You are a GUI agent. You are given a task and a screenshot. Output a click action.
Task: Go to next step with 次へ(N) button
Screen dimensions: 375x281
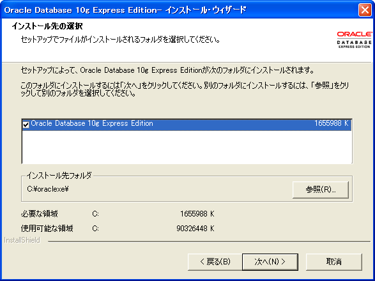270,262
